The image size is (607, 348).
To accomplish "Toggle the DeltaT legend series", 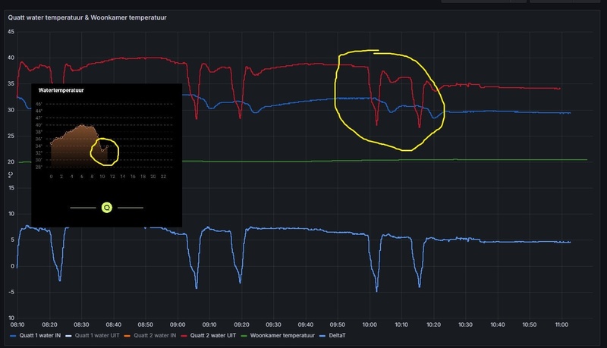I will click(337, 335).
